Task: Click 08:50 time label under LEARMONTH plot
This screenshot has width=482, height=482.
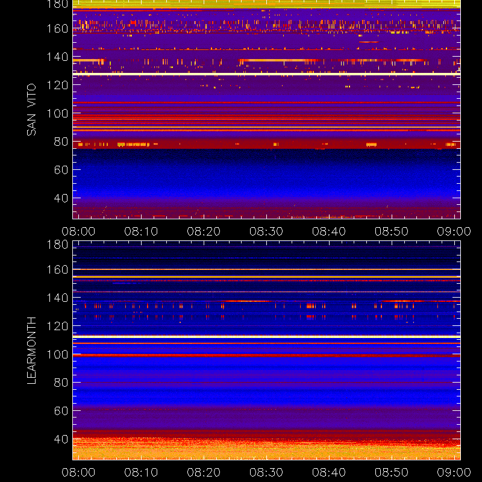Action: click(392, 472)
